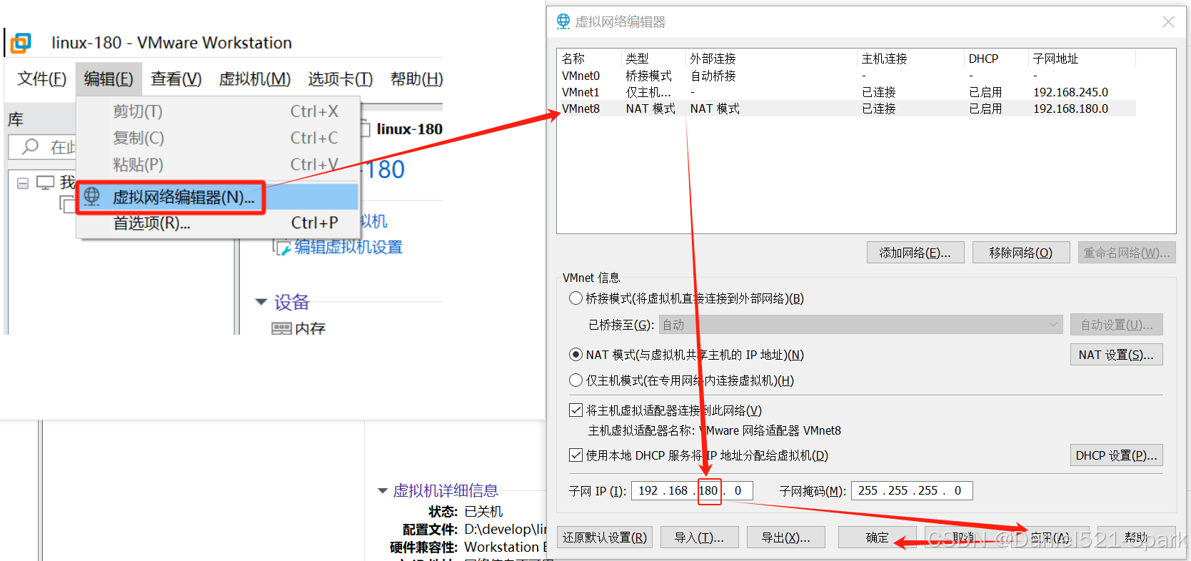
Task: Click 还原默认设置(R) button
Action: (x=605, y=537)
